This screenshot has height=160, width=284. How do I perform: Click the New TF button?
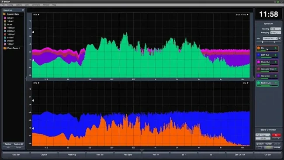[x=156, y=155]
